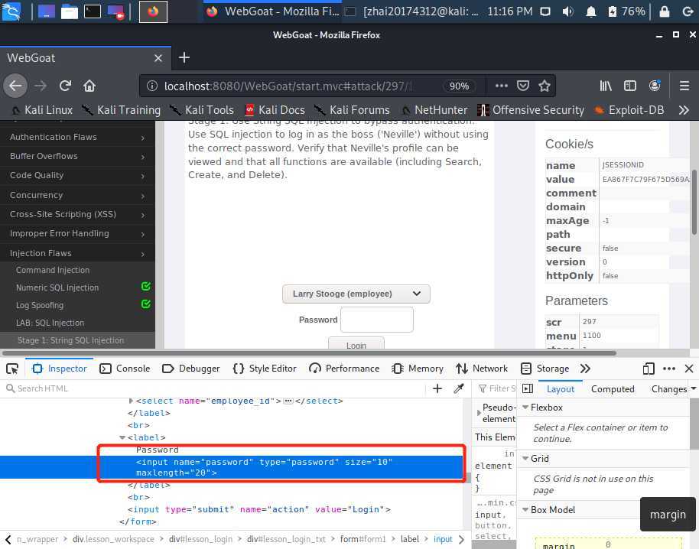Open the Memory tab
Image resolution: width=699 pixels, height=549 pixels.
(x=418, y=369)
